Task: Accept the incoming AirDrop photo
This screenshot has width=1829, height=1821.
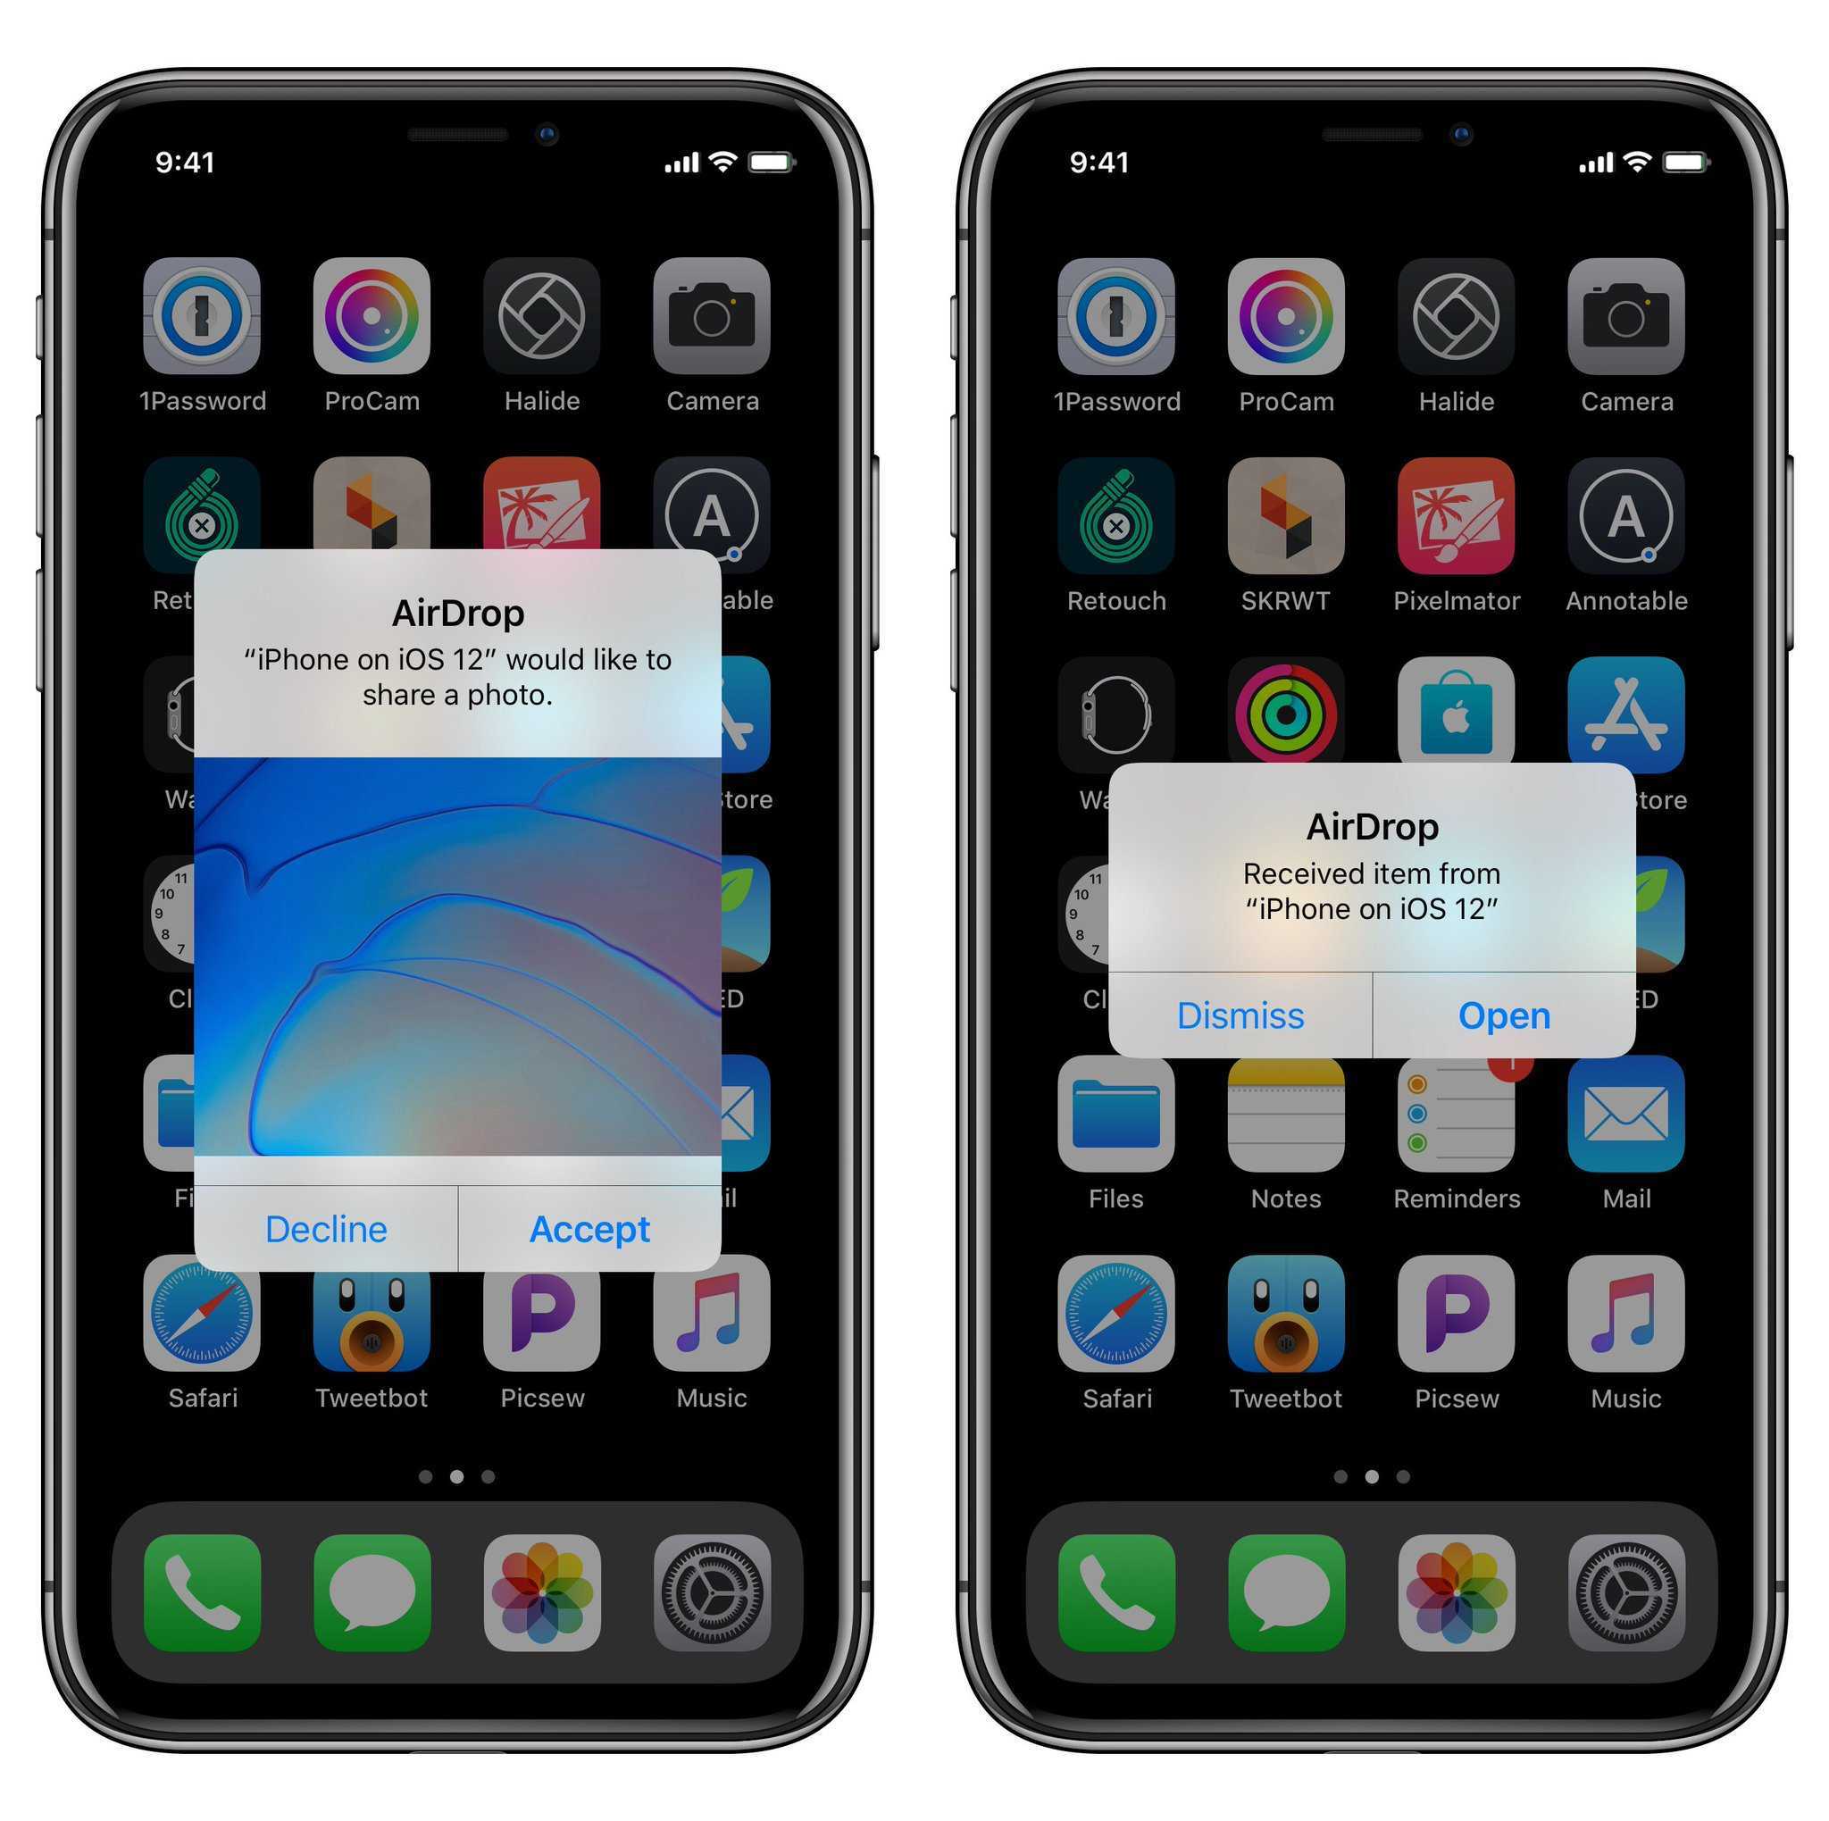Action: [590, 1229]
